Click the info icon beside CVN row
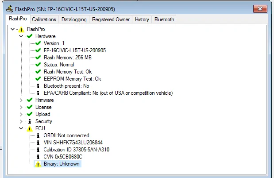Viewport: 274px width, 178px height. click(38, 157)
